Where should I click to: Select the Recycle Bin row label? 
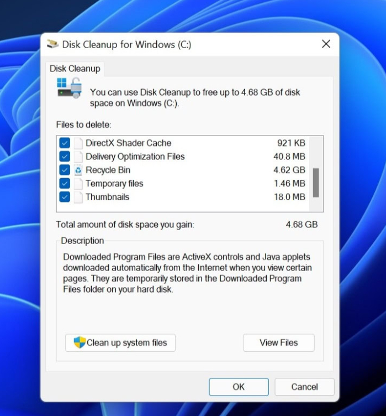[108, 170]
